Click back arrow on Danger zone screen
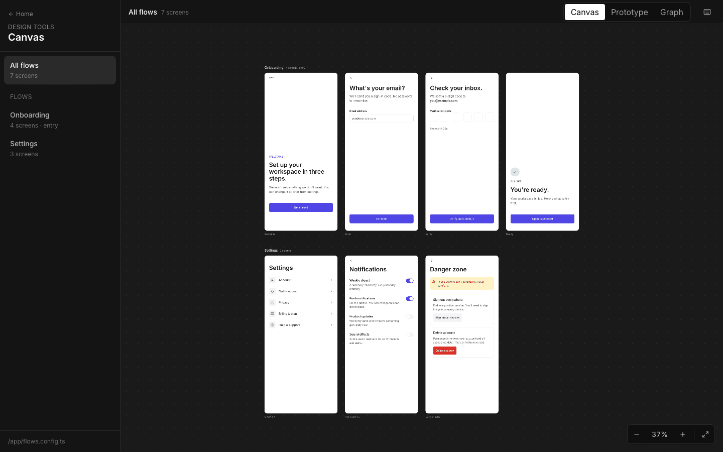This screenshot has height=452, width=723. [432, 261]
